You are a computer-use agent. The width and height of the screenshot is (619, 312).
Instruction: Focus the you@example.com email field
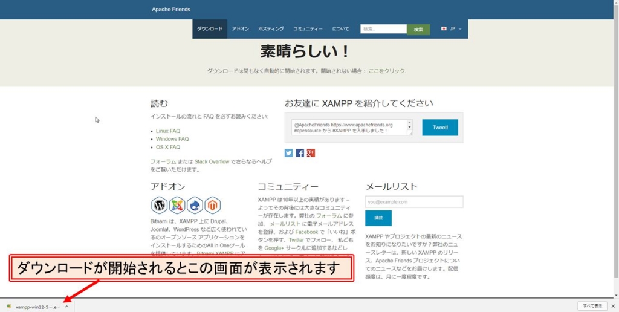point(414,202)
